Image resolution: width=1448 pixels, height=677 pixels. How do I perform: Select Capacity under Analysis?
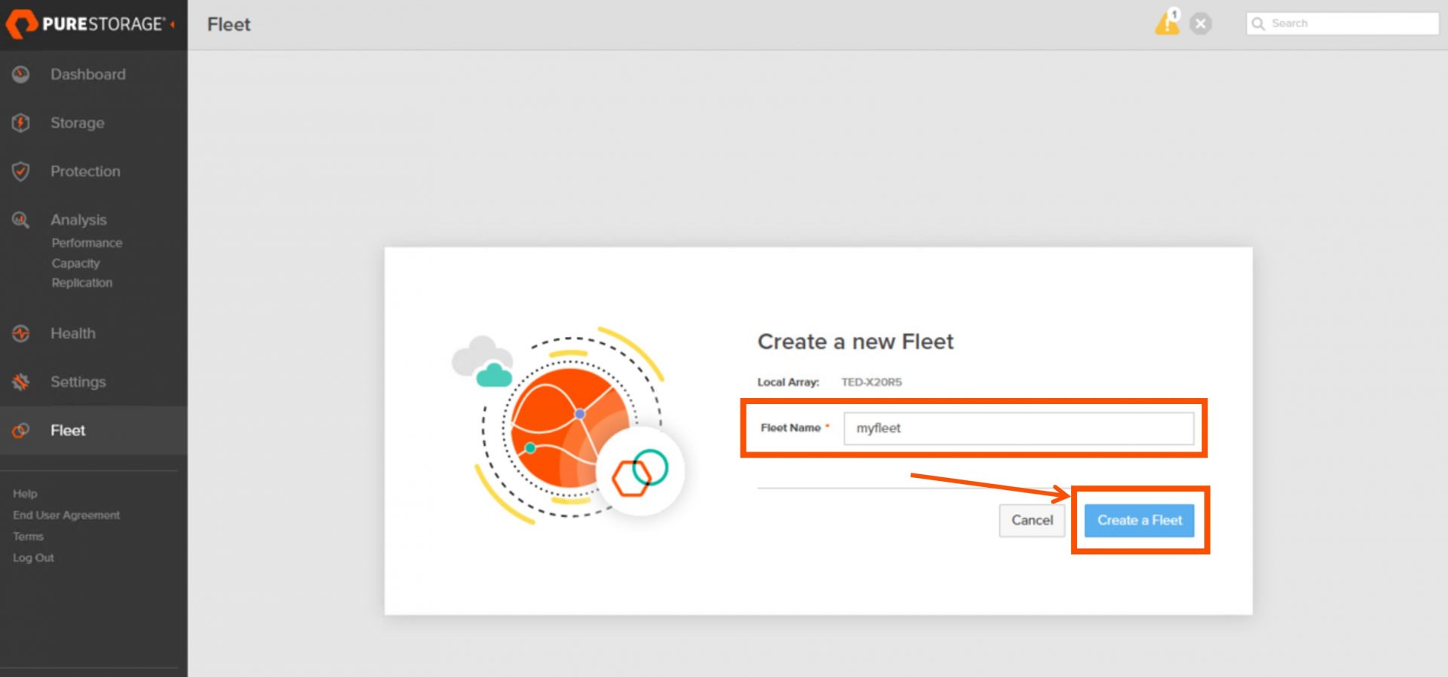click(75, 263)
